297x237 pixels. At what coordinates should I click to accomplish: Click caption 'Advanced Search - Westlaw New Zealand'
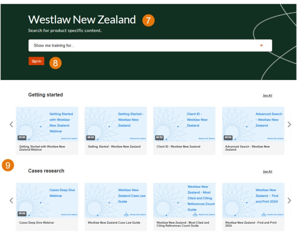(247, 148)
